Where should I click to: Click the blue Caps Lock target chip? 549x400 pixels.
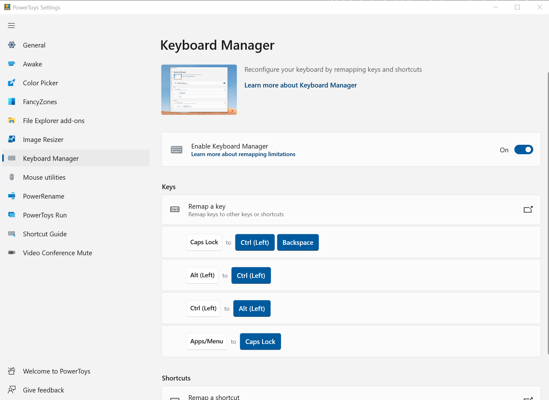pyautogui.click(x=260, y=341)
